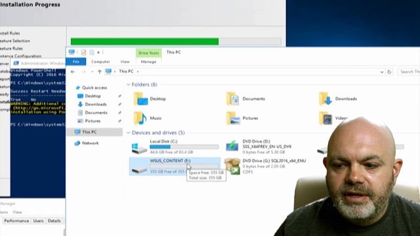Open the View ribbon tab
The height and width of the screenshot is (236, 420).
(125, 62)
